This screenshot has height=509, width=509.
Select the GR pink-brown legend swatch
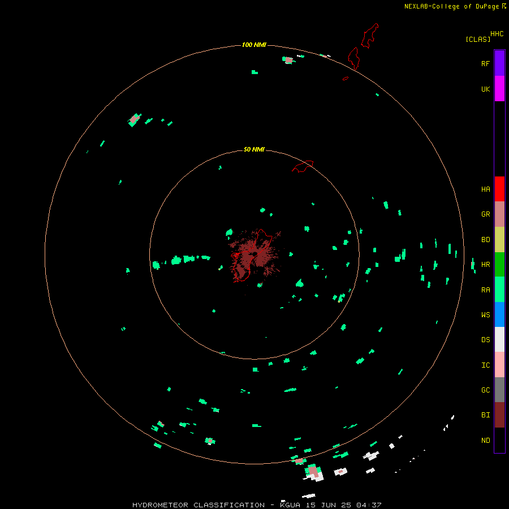pos(499,214)
